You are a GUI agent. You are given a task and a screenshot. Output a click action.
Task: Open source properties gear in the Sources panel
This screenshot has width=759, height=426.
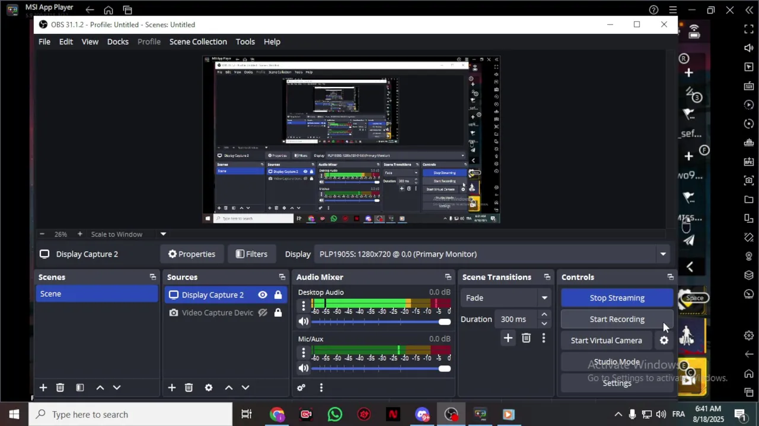[x=209, y=388]
